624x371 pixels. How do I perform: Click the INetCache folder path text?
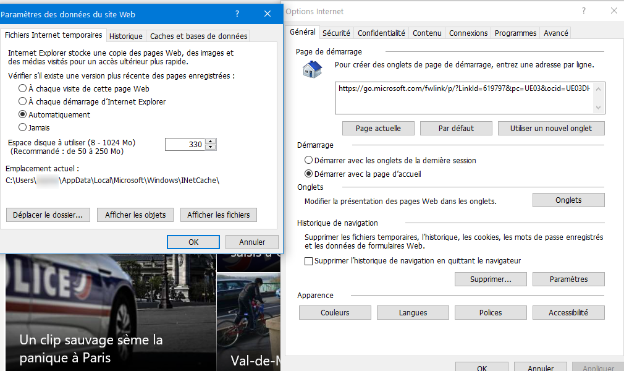[x=112, y=180]
